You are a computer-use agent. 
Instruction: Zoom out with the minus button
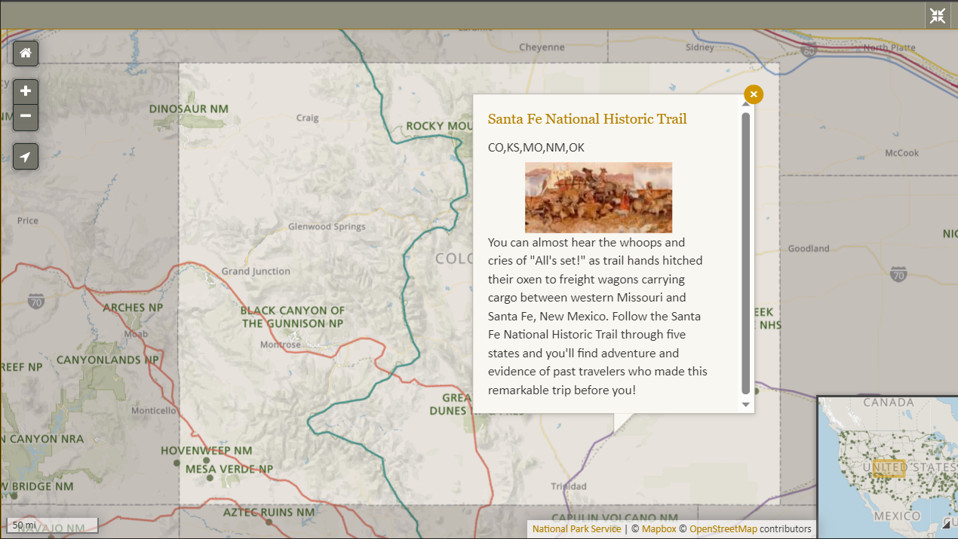tap(26, 116)
